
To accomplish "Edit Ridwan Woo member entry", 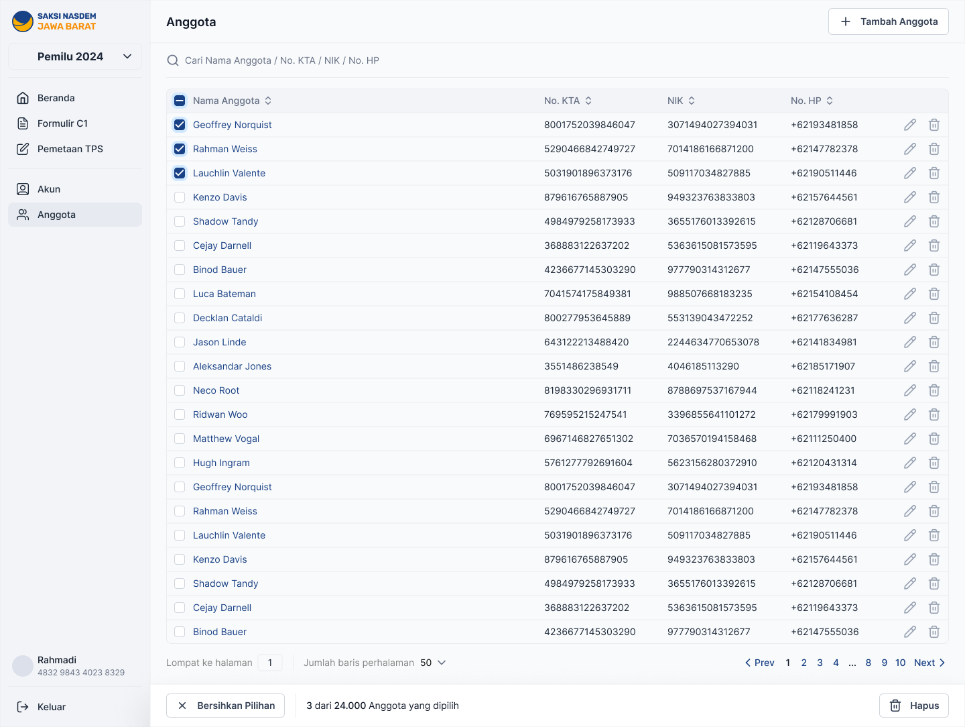I will tap(910, 414).
